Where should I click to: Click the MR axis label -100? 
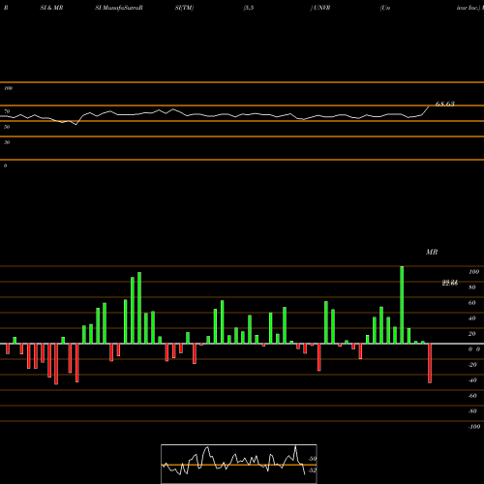pyautogui.click(x=474, y=427)
